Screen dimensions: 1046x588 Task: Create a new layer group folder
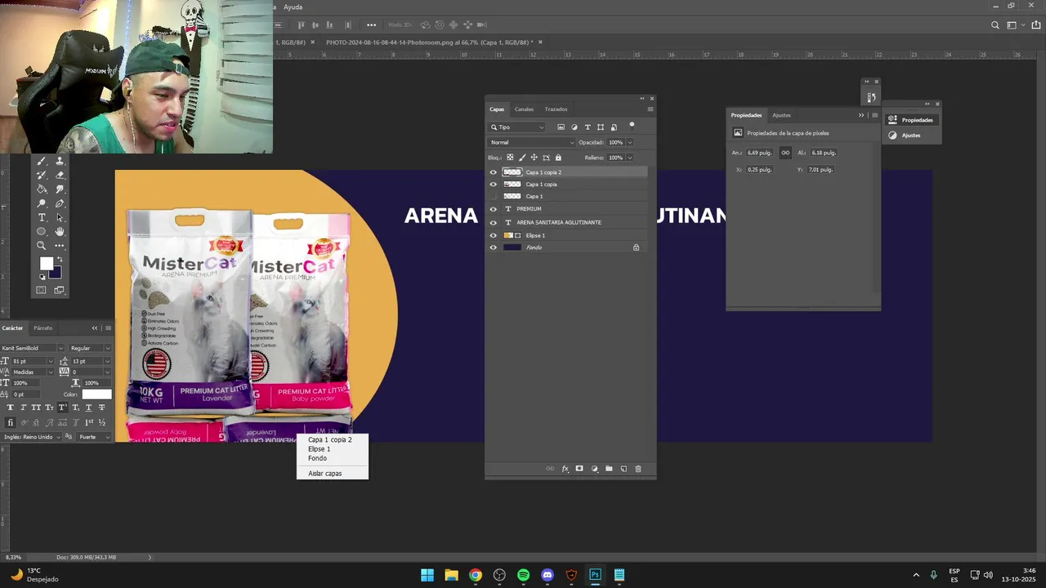tap(609, 469)
